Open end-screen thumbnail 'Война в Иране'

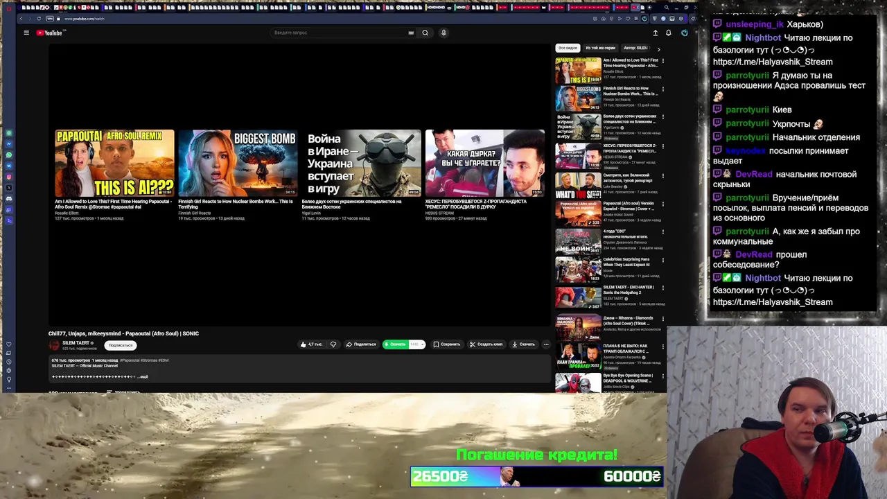[361, 163]
